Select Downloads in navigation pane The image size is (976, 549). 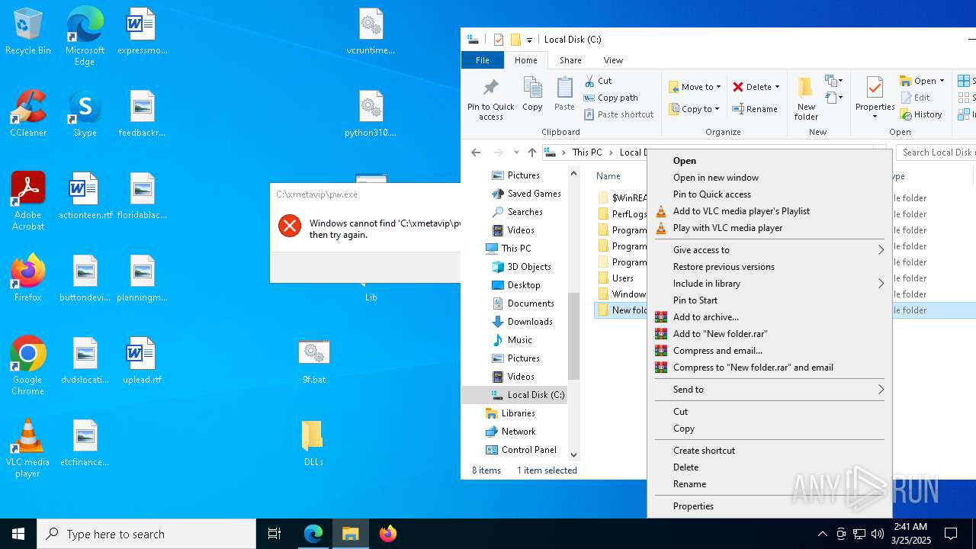pyautogui.click(x=522, y=322)
